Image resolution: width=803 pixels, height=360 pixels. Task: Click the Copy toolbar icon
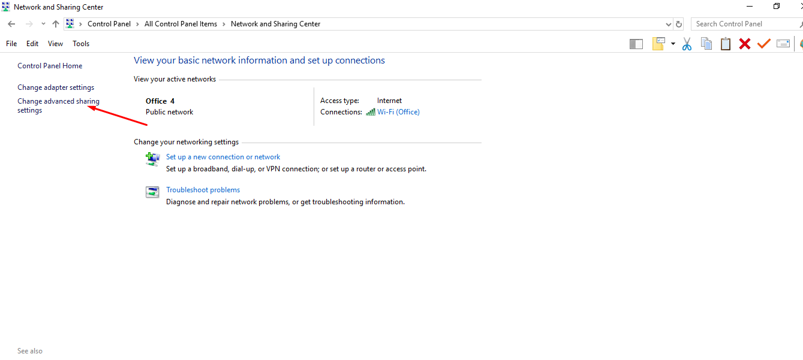(706, 44)
